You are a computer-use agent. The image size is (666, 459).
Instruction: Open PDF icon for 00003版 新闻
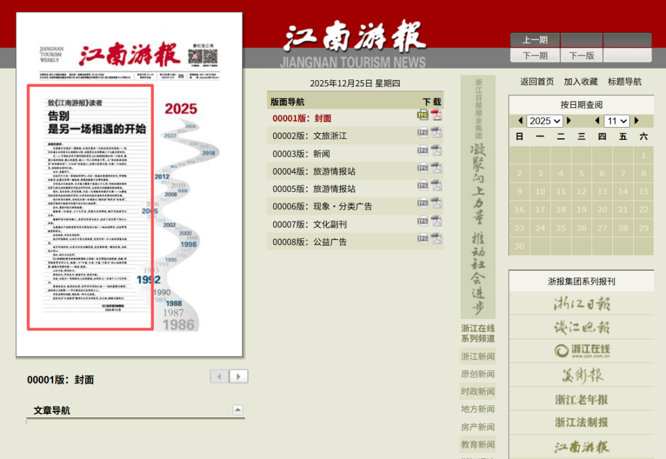click(437, 150)
